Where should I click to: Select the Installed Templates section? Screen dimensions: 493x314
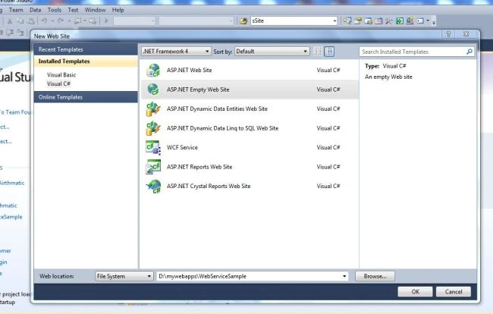[x=86, y=61]
